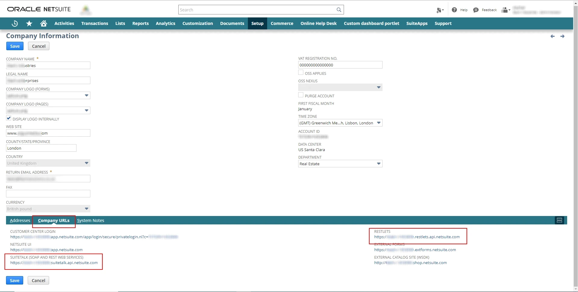
Task: Open the Lists menu
Action: pos(120,23)
